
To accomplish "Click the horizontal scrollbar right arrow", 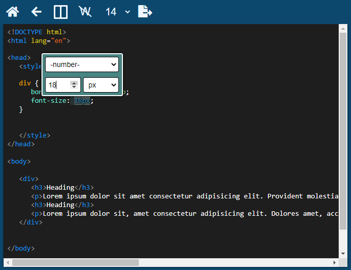I will (335, 263).
